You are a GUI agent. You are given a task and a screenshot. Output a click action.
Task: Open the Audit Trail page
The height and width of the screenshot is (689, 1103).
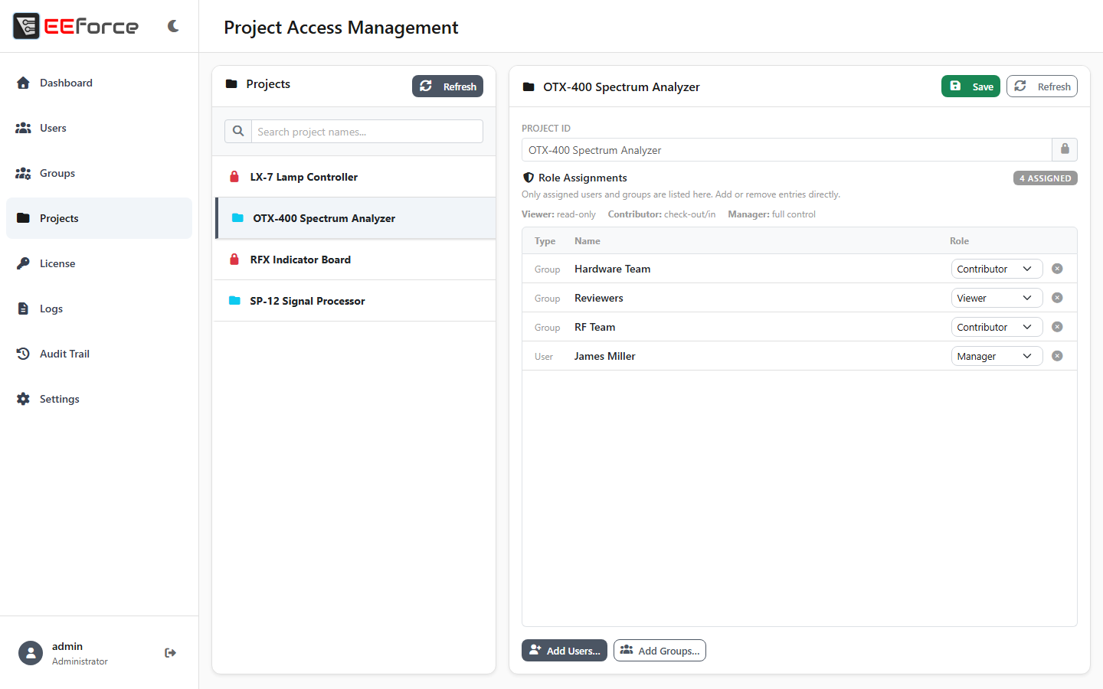99,354
